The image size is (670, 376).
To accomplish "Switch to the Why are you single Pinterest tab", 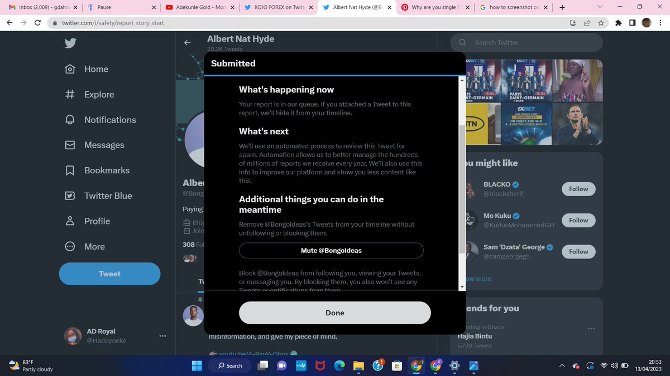I will coord(435,7).
